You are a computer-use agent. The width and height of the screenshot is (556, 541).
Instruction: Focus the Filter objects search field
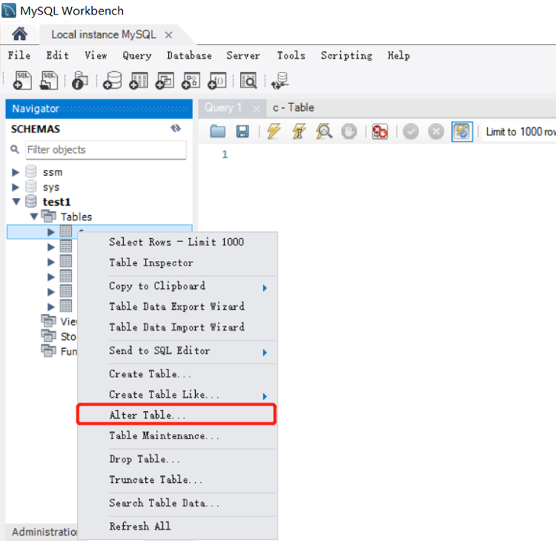point(106,150)
